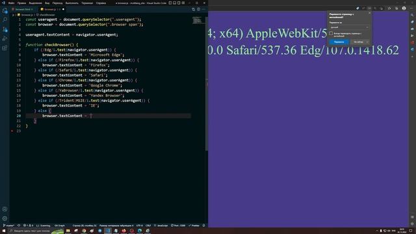This screenshot has height=234, width=416.
Task: Expand the arrow next to Не сейчас
Action: click(367, 42)
